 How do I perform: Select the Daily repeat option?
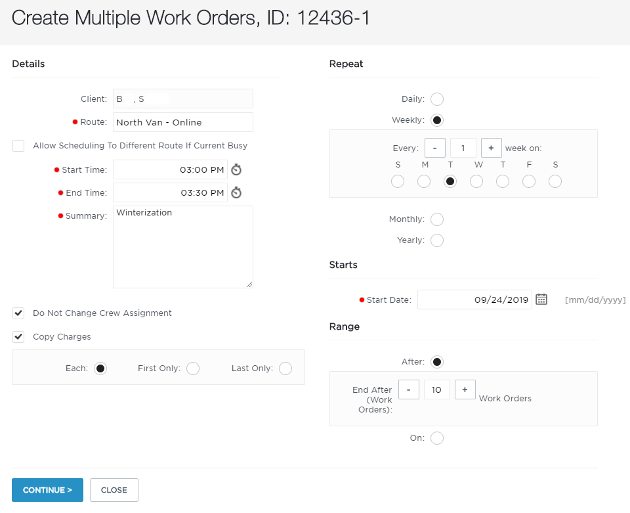coord(437,99)
